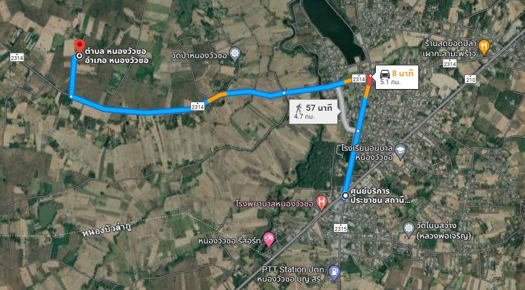Open the ตำบล หนองวัวซอ destination label

(116, 56)
